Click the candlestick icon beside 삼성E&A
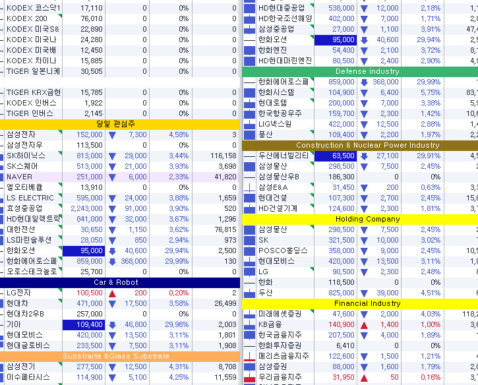478x385 pixels. (249, 187)
